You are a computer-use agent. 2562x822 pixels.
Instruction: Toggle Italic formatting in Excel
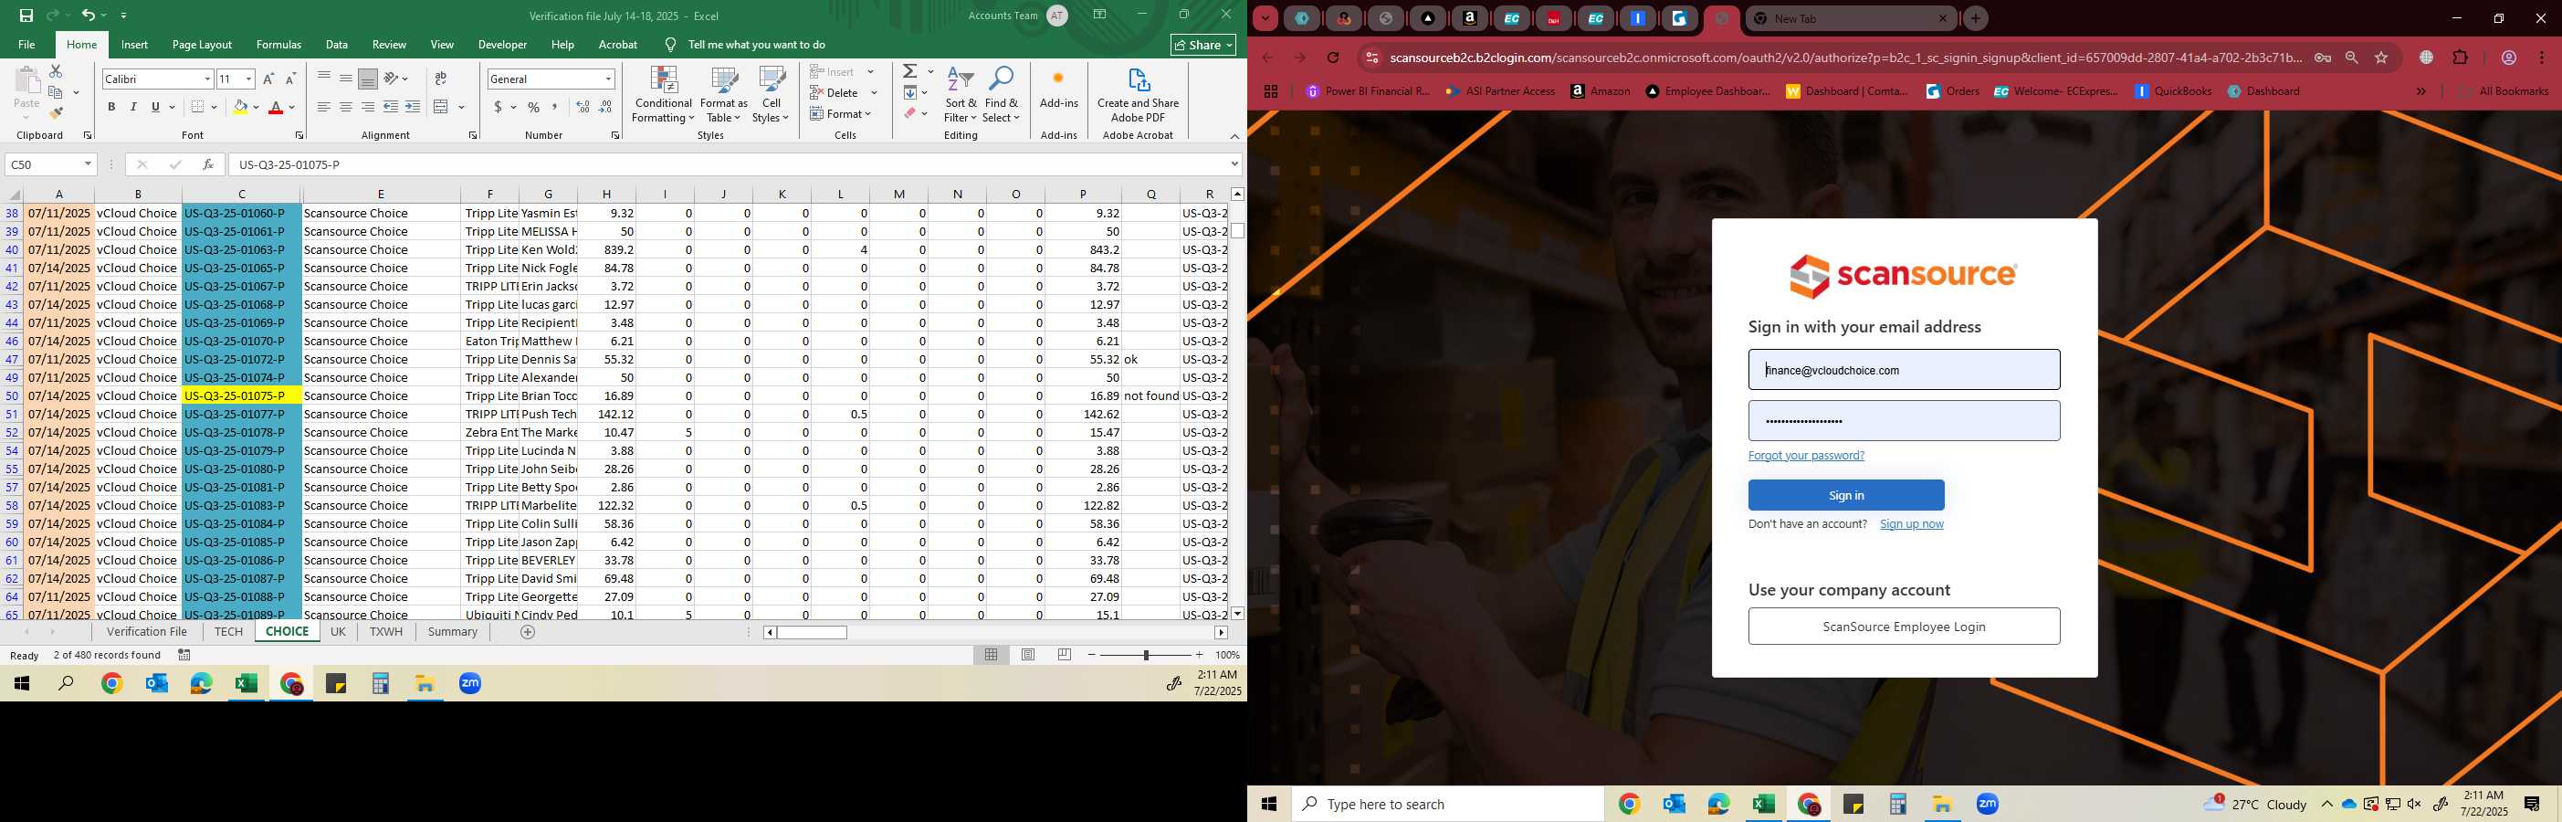pos(133,107)
